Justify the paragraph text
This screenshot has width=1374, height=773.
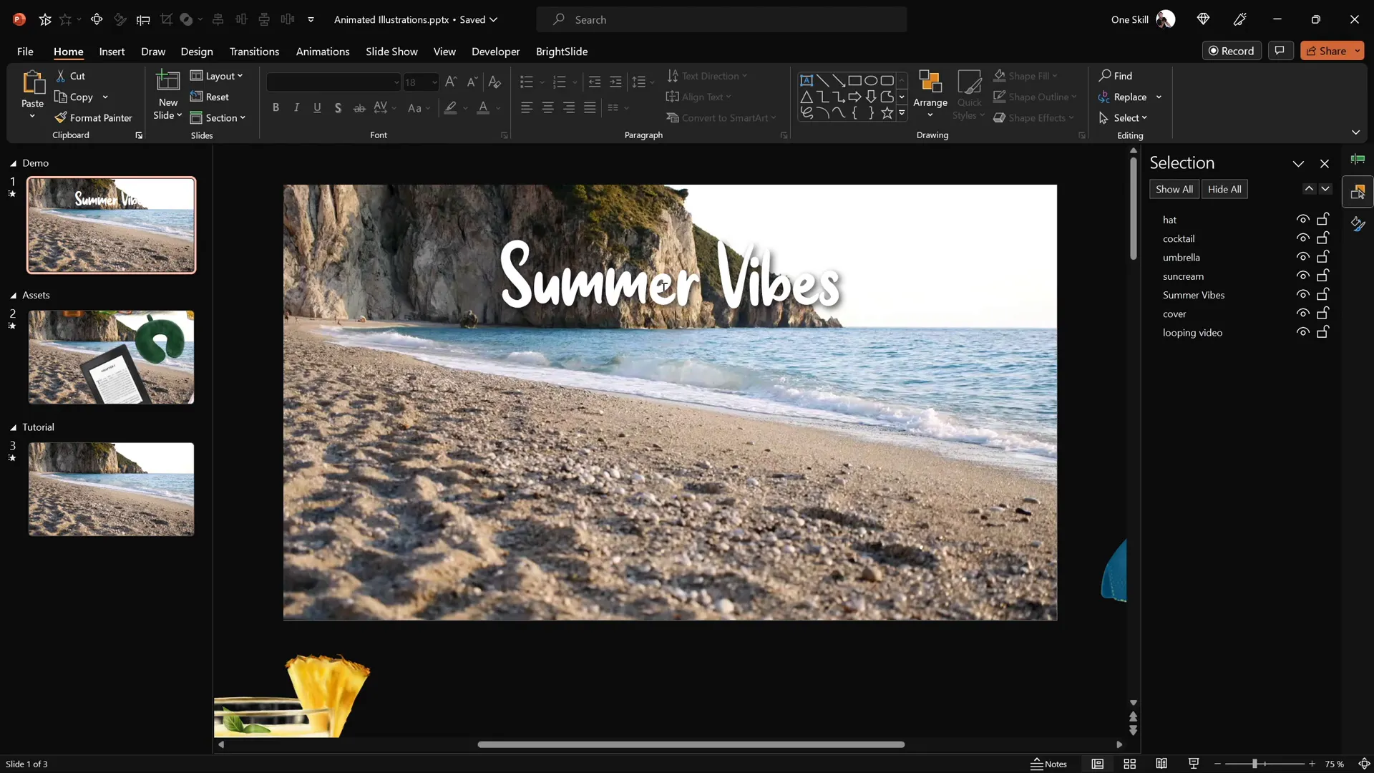tap(590, 107)
